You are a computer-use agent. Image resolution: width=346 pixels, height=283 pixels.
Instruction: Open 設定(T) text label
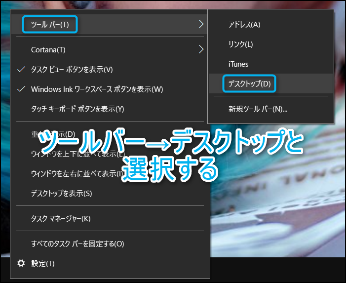click(43, 264)
